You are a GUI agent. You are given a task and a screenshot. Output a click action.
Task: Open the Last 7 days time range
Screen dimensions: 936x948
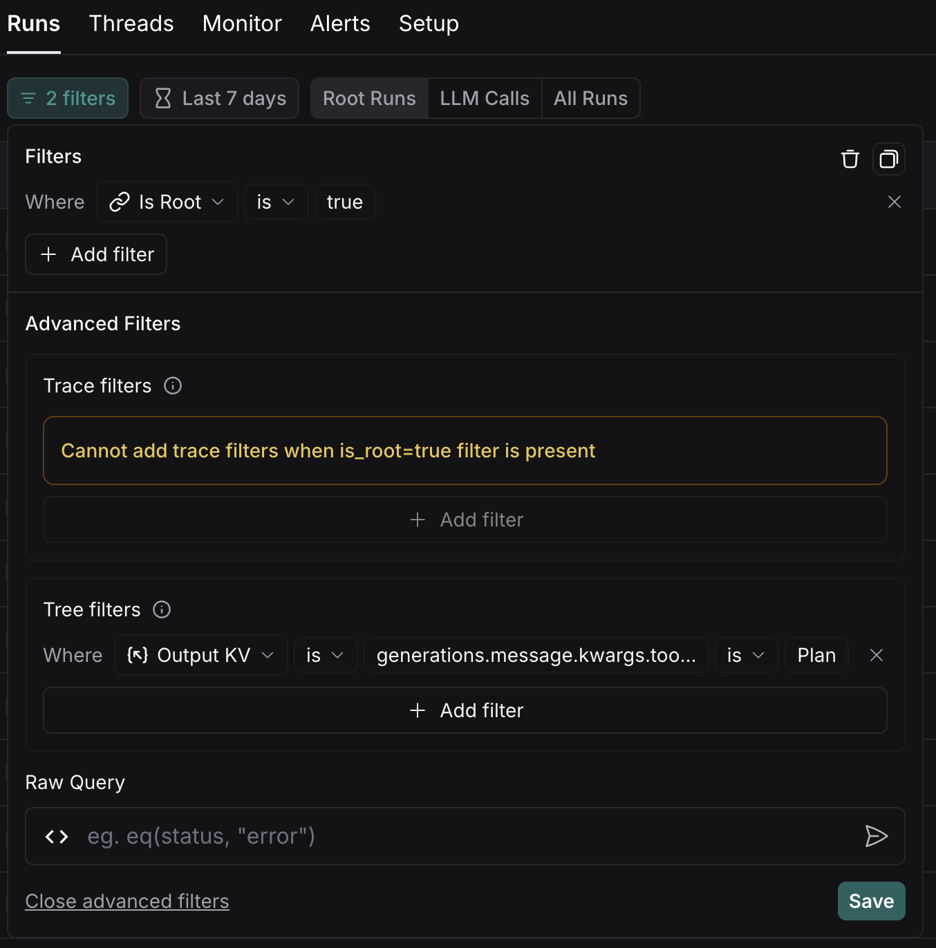[219, 98]
